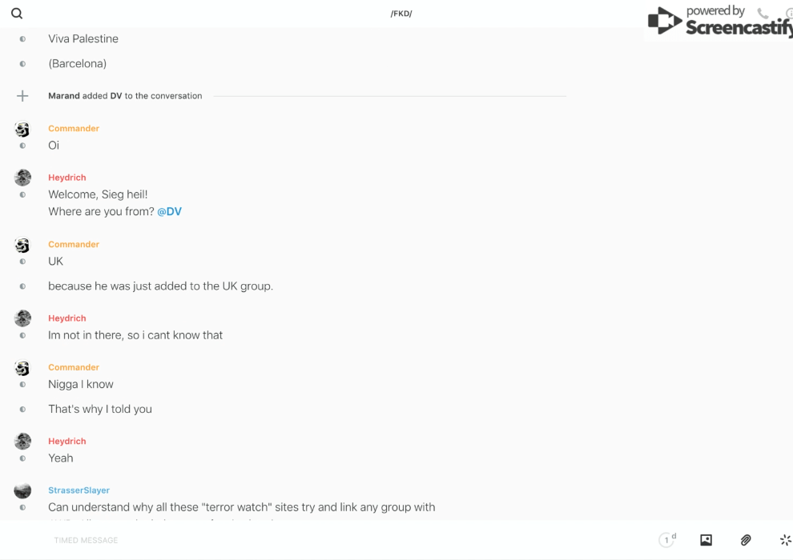
Task: Click the StrasserSlayer sender name
Action: [x=78, y=490]
